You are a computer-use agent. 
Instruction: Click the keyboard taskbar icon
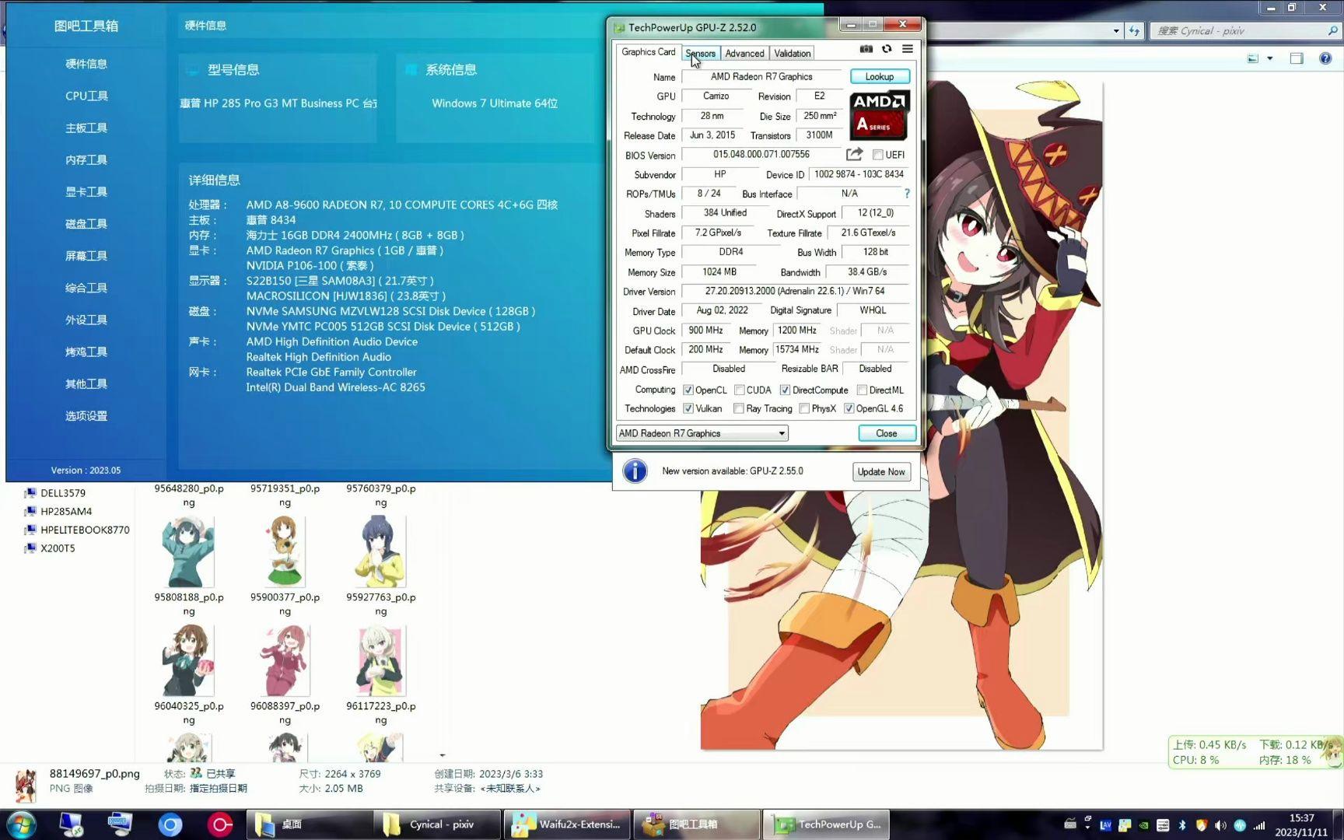coord(120,824)
